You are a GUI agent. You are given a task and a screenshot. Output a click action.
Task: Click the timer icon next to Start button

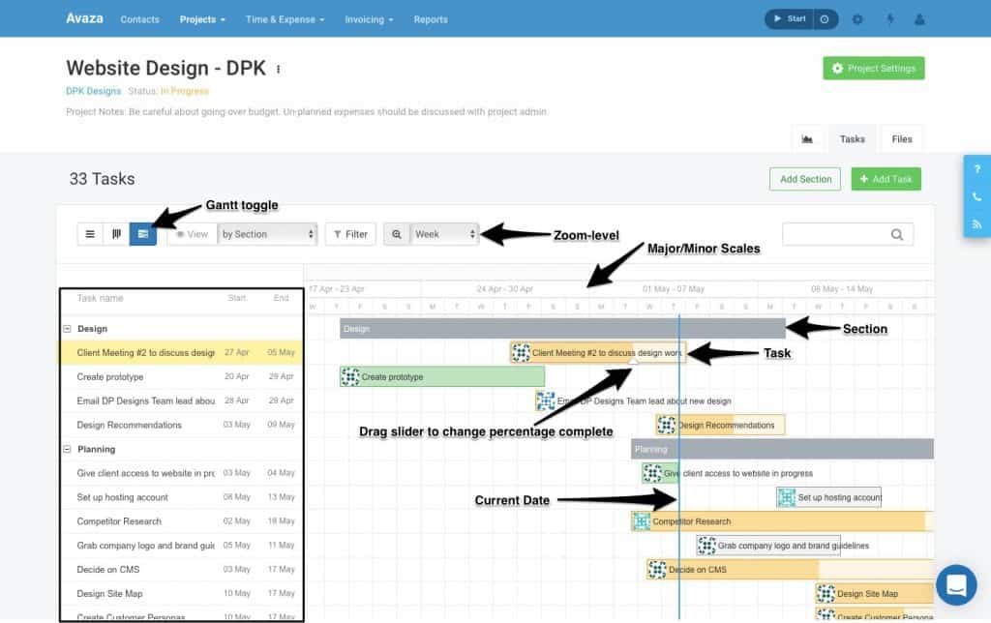click(x=825, y=17)
